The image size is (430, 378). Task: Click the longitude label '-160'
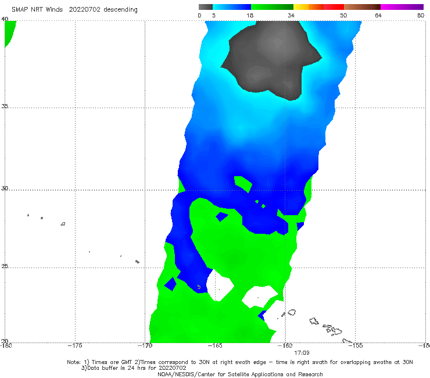click(x=285, y=345)
